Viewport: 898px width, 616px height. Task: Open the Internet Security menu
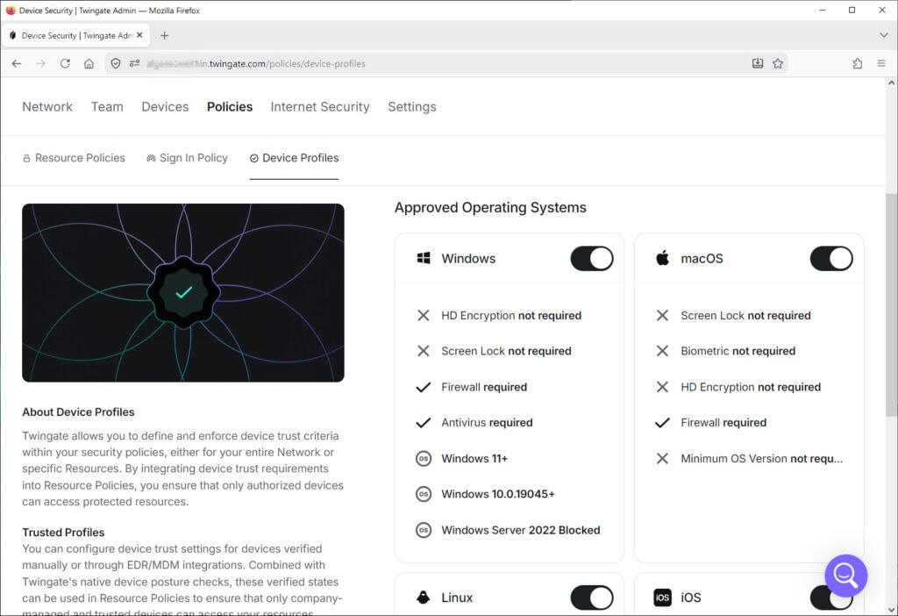tap(320, 106)
